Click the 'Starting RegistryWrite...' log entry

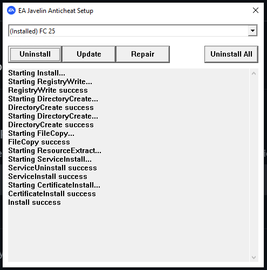pyautogui.click(x=50, y=82)
